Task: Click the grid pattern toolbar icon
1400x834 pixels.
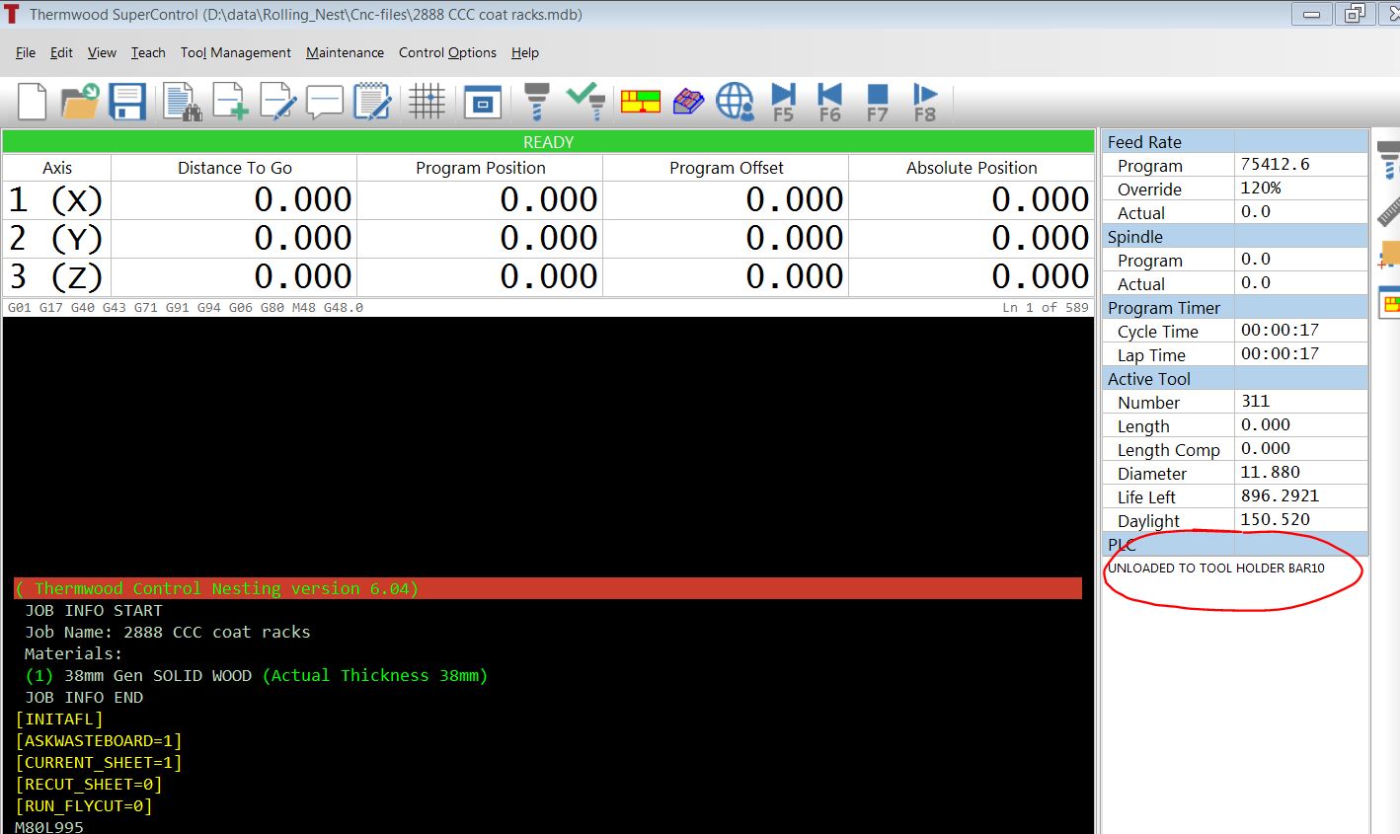Action: tap(427, 102)
